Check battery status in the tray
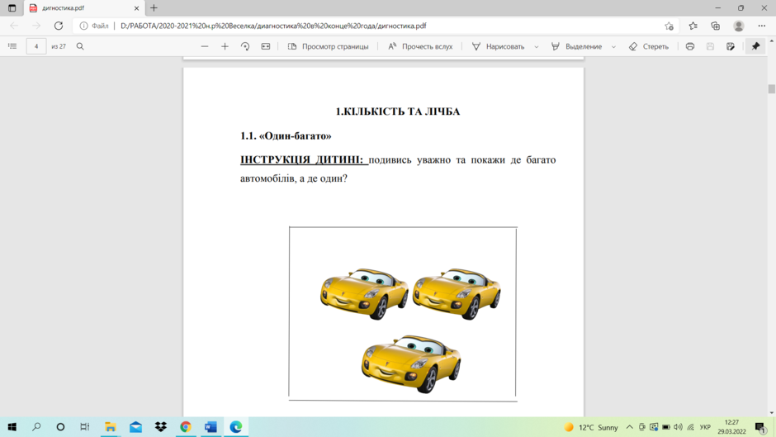This screenshot has width=776, height=437. [666, 427]
